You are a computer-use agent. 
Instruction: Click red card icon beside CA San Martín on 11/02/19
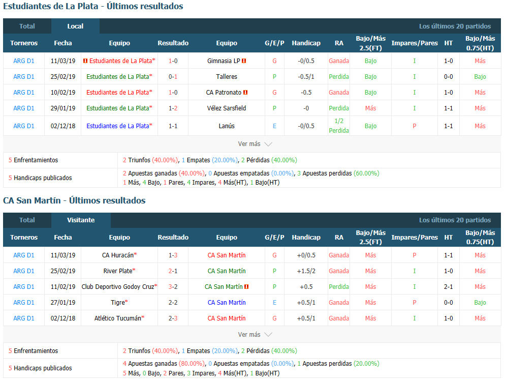246,287
